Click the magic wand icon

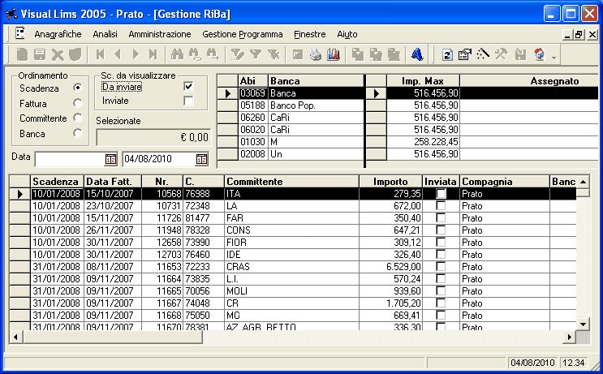483,54
